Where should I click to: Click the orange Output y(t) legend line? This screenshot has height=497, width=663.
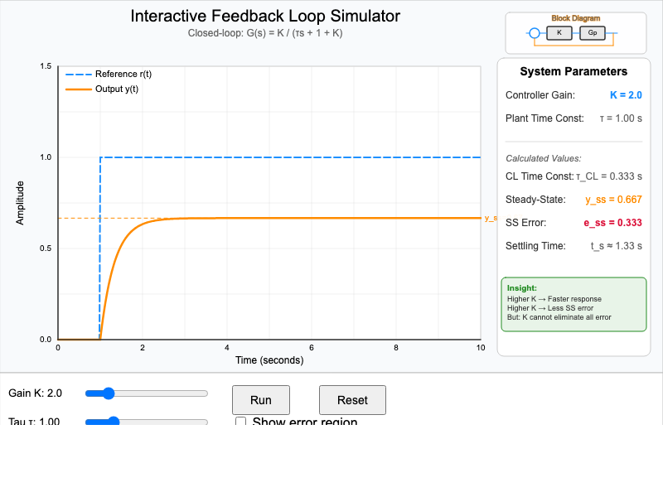79,89
